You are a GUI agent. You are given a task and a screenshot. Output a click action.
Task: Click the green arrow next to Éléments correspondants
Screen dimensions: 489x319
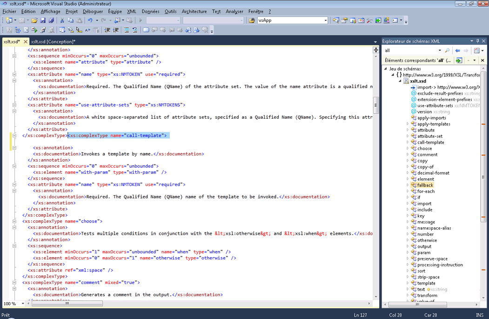pos(459,60)
